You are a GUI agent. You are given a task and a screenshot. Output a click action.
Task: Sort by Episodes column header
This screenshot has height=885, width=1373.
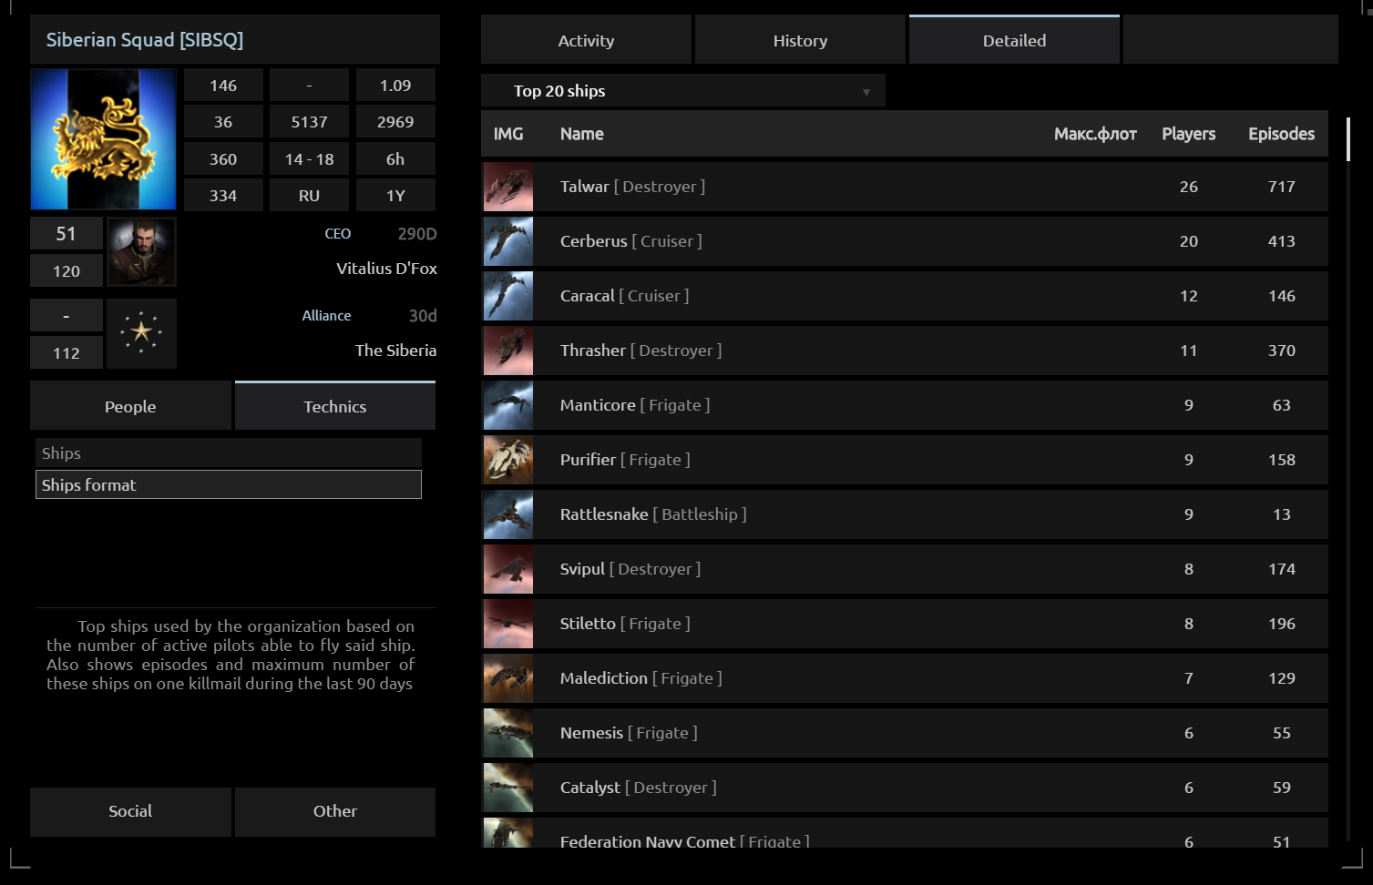[x=1281, y=134]
